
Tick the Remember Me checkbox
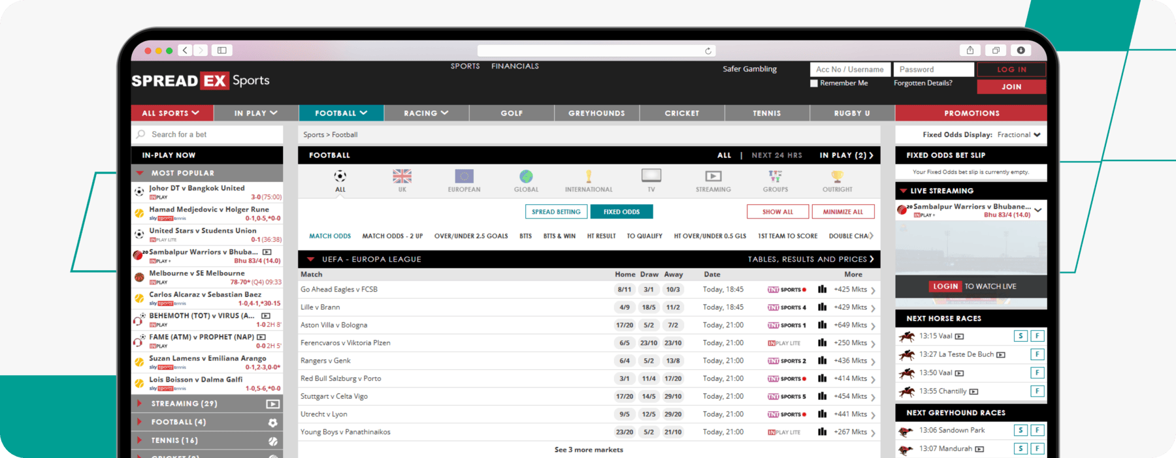[814, 84]
